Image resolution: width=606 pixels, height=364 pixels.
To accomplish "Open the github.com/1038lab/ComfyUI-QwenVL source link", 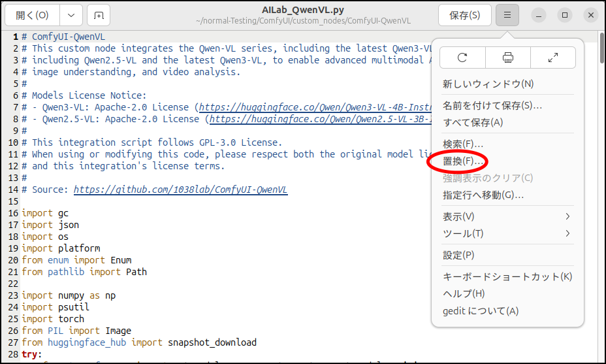I will click(180, 190).
